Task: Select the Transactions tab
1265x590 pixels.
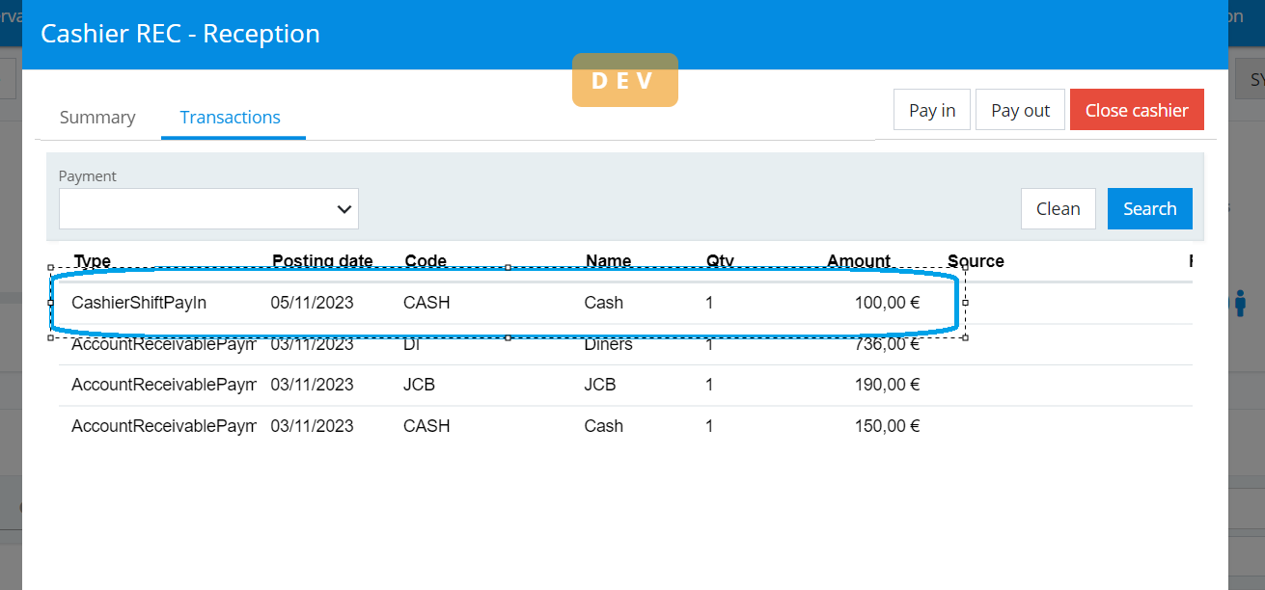Action: click(x=230, y=118)
